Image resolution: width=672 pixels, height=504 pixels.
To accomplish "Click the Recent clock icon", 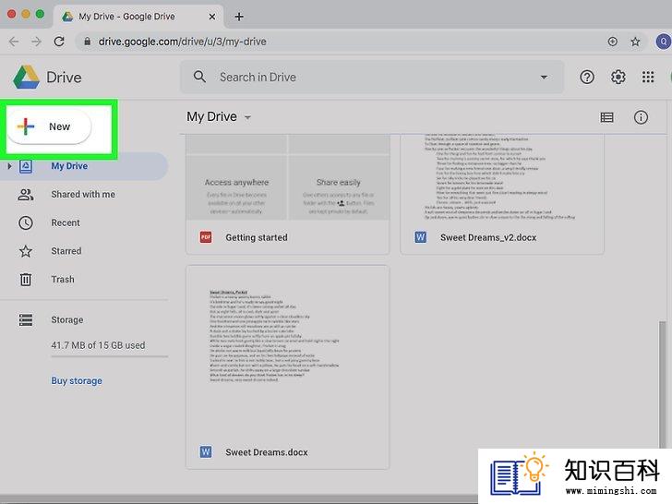I will (25, 222).
